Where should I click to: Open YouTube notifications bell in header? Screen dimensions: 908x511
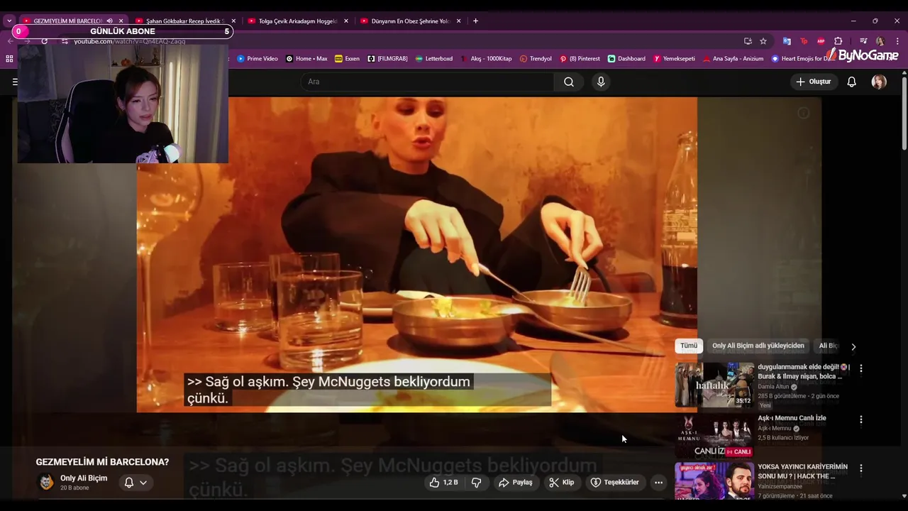(851, 82)
